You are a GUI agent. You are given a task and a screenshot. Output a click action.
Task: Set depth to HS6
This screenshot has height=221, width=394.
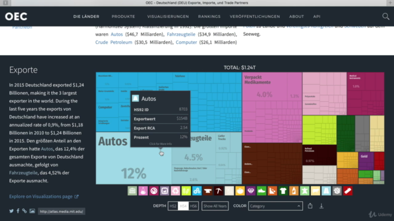193,206
